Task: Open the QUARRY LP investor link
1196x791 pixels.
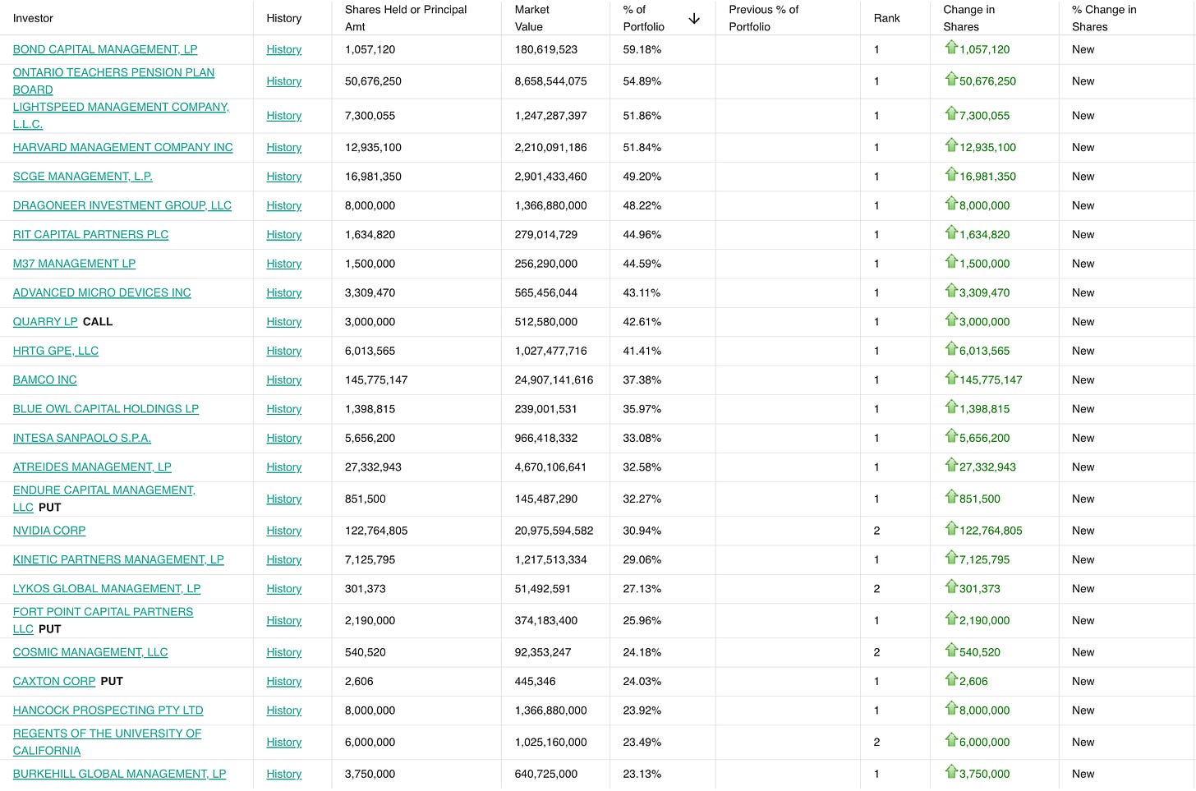Action: [x=45, y=321]
